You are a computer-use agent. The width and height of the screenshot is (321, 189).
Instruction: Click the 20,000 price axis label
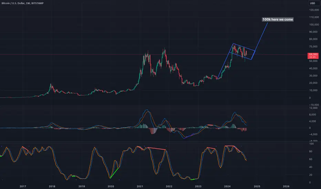coord(313,83)
